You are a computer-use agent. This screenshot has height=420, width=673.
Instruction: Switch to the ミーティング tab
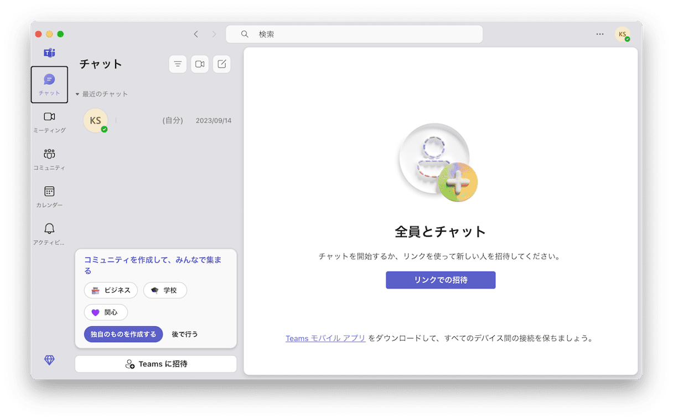coord(49,122)
